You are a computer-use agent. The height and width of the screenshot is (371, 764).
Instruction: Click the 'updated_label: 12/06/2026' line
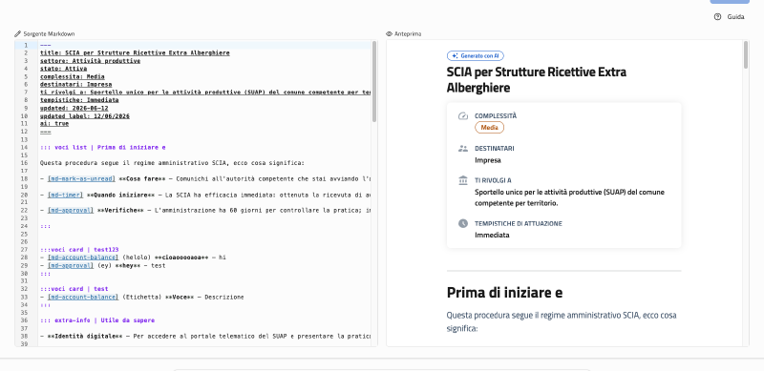85,115
